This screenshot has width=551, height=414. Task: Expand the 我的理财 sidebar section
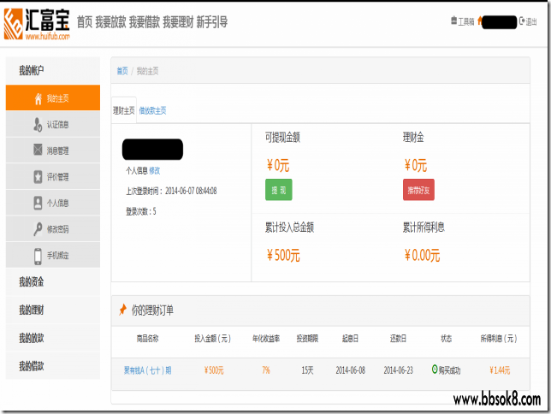coord(32,310)
